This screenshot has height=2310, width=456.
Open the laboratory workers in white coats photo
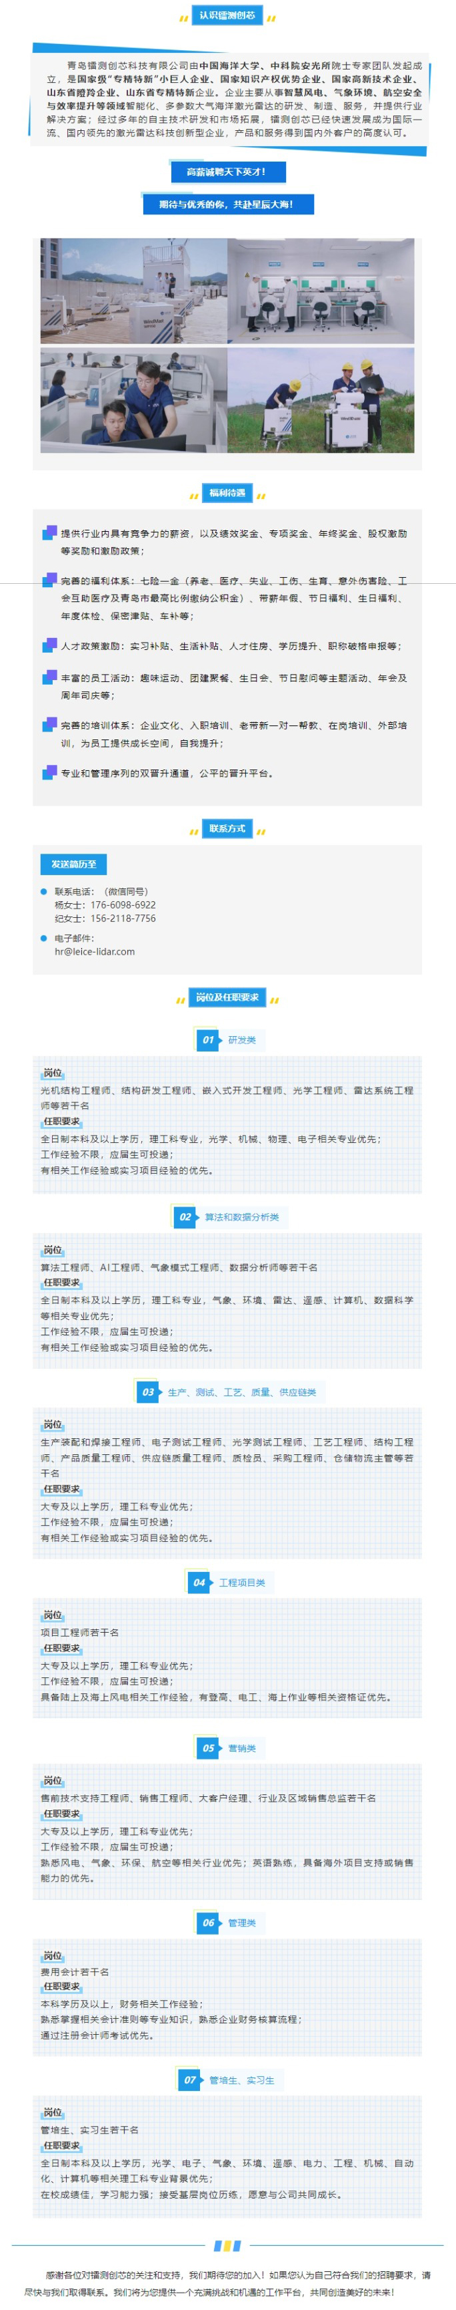(321, 291)
